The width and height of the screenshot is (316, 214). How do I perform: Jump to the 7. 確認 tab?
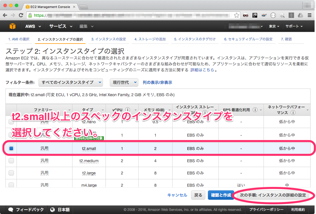click(x=286, y=39)
